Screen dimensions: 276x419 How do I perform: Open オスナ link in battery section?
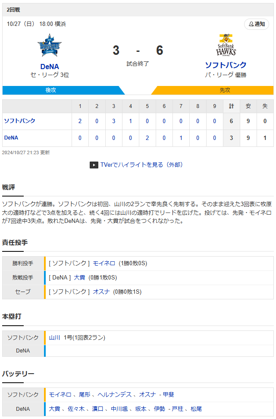pyautogui.click(x=147, y=394)
